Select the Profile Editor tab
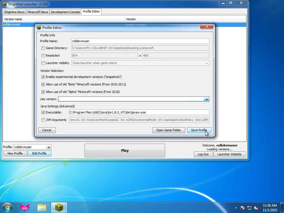 pos(91,11)
